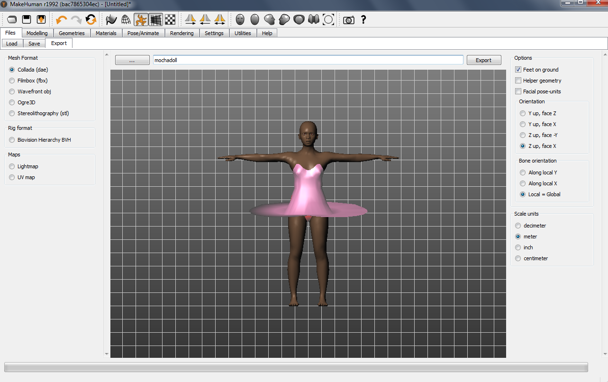Click the progress bar at bottom
This screenshot has width=608, height=382.
click(296, 367)
